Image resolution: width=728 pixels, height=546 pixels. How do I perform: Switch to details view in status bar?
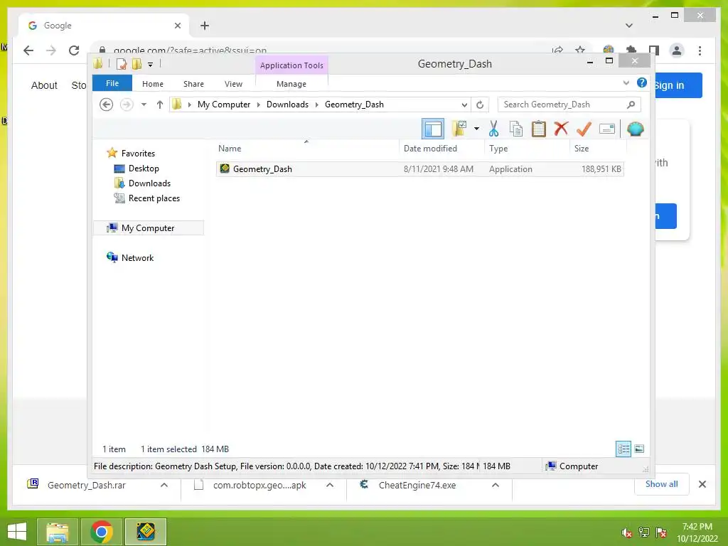623,449
